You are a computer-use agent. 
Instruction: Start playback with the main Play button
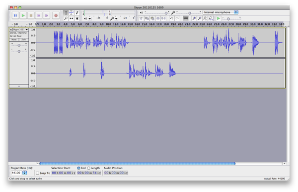click(x=23, y=15)
